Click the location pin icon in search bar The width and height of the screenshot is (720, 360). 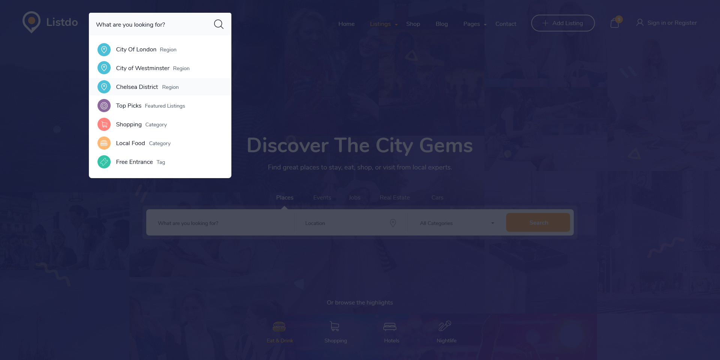393,223
